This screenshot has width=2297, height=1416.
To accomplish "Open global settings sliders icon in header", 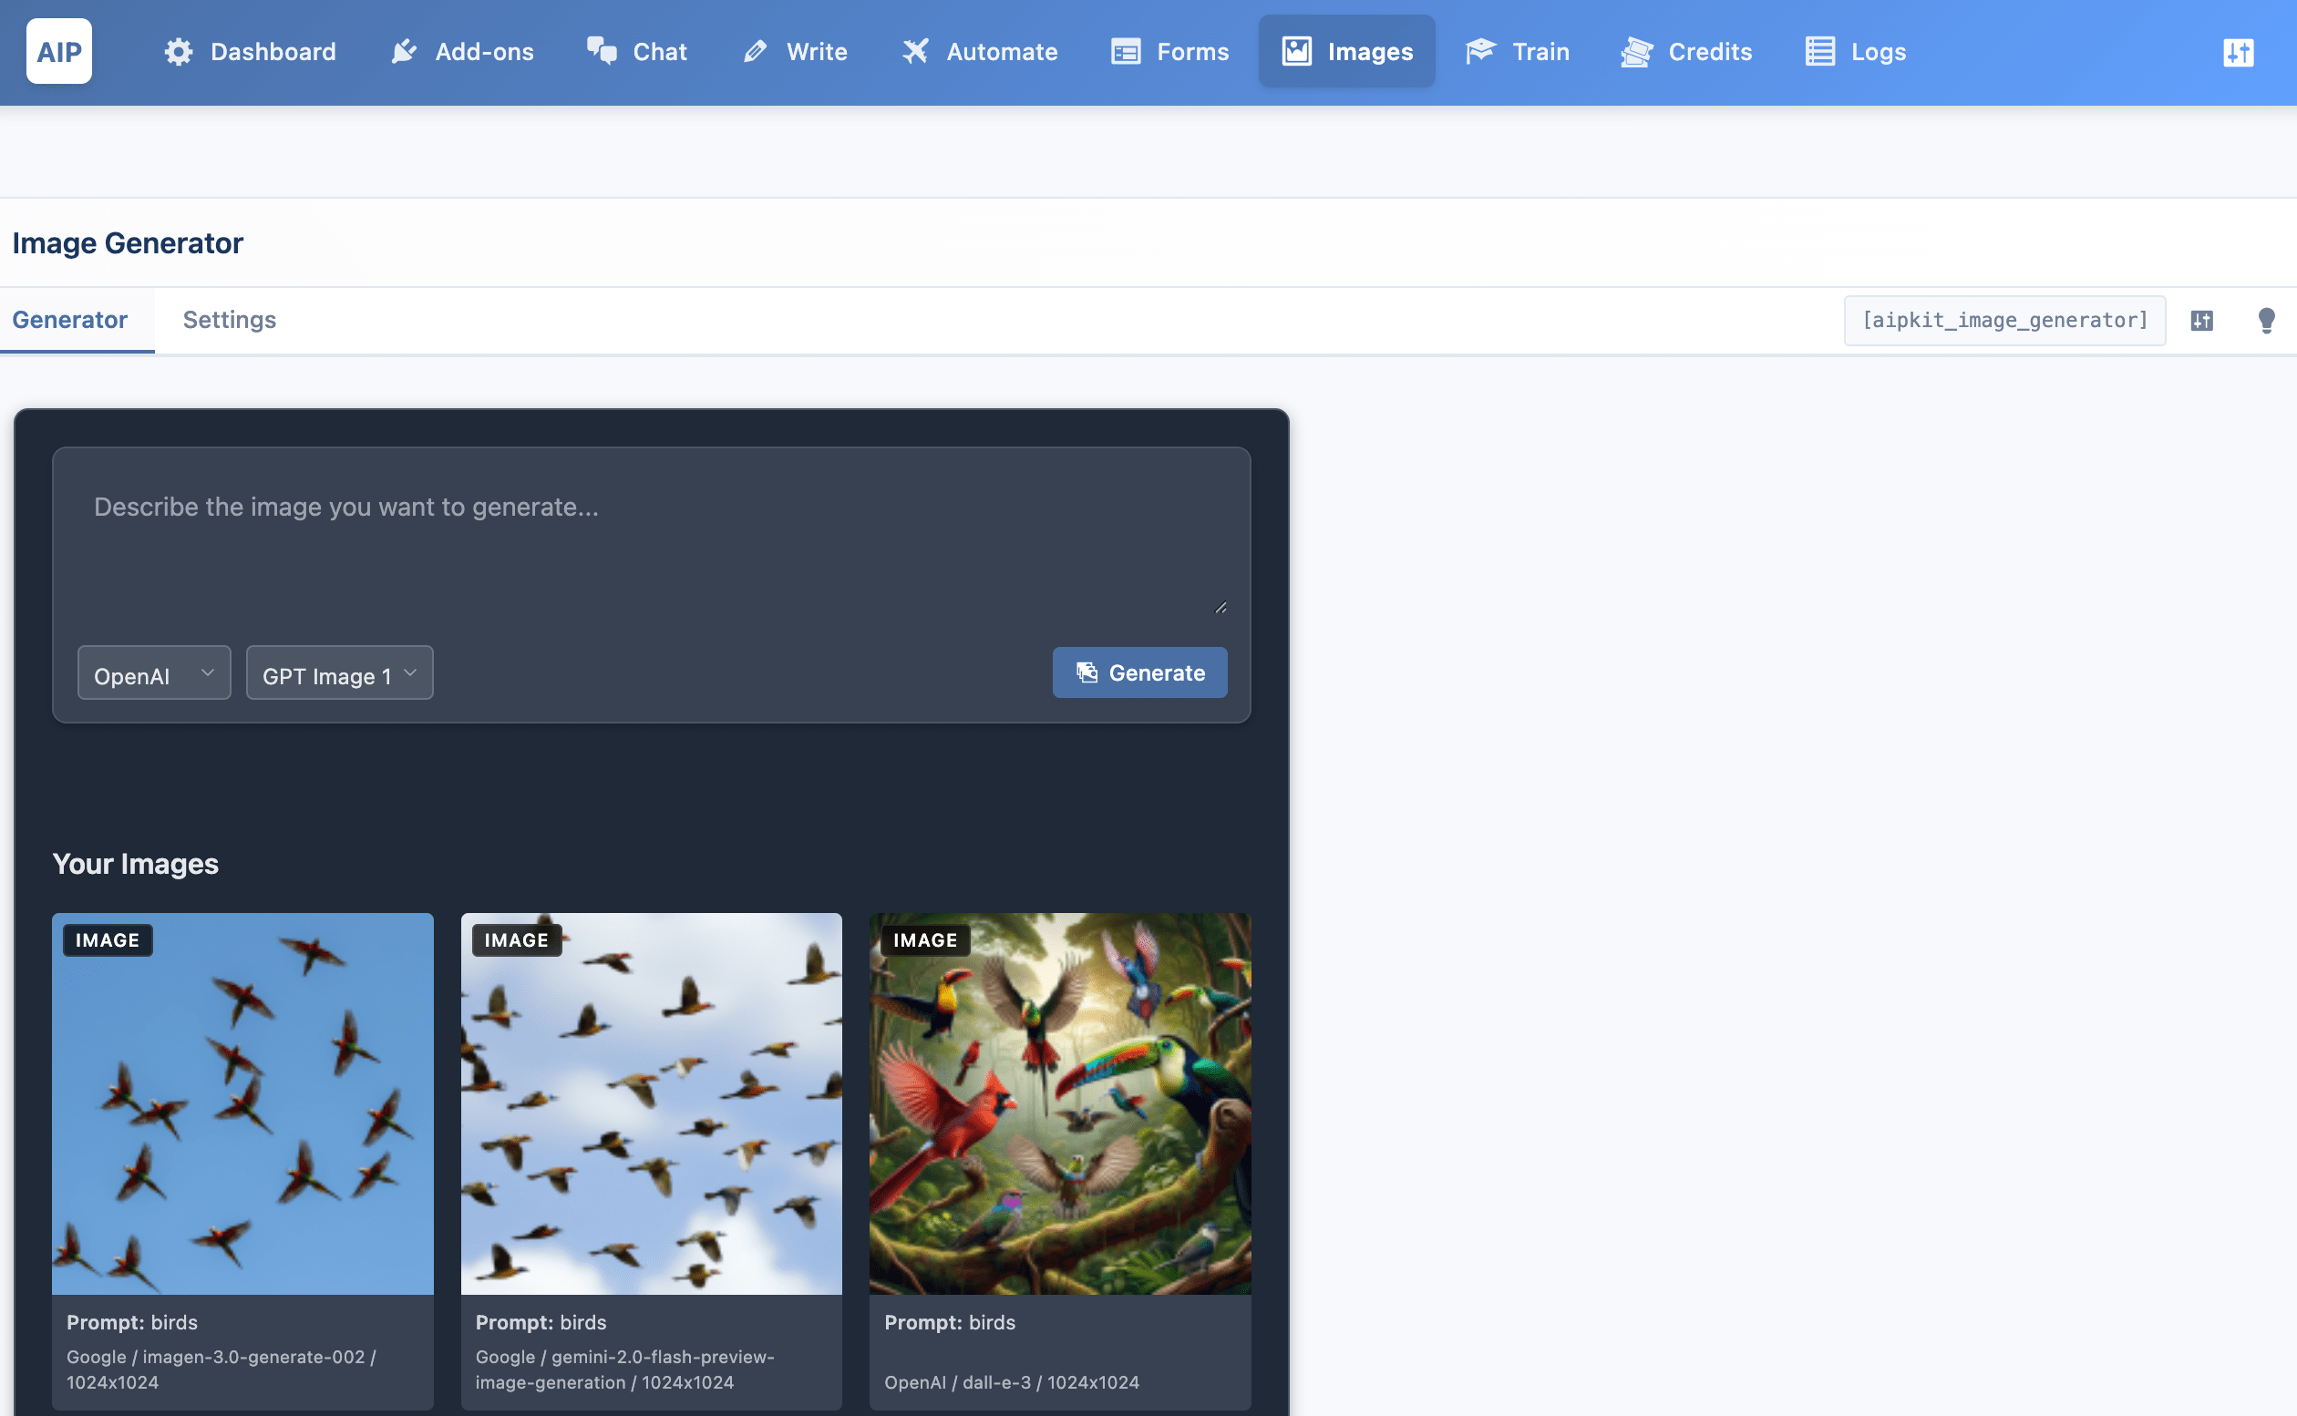I will pos(2238,53).
